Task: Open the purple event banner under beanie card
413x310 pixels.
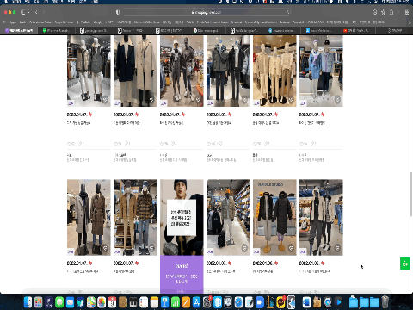Action: pos(182,274)
